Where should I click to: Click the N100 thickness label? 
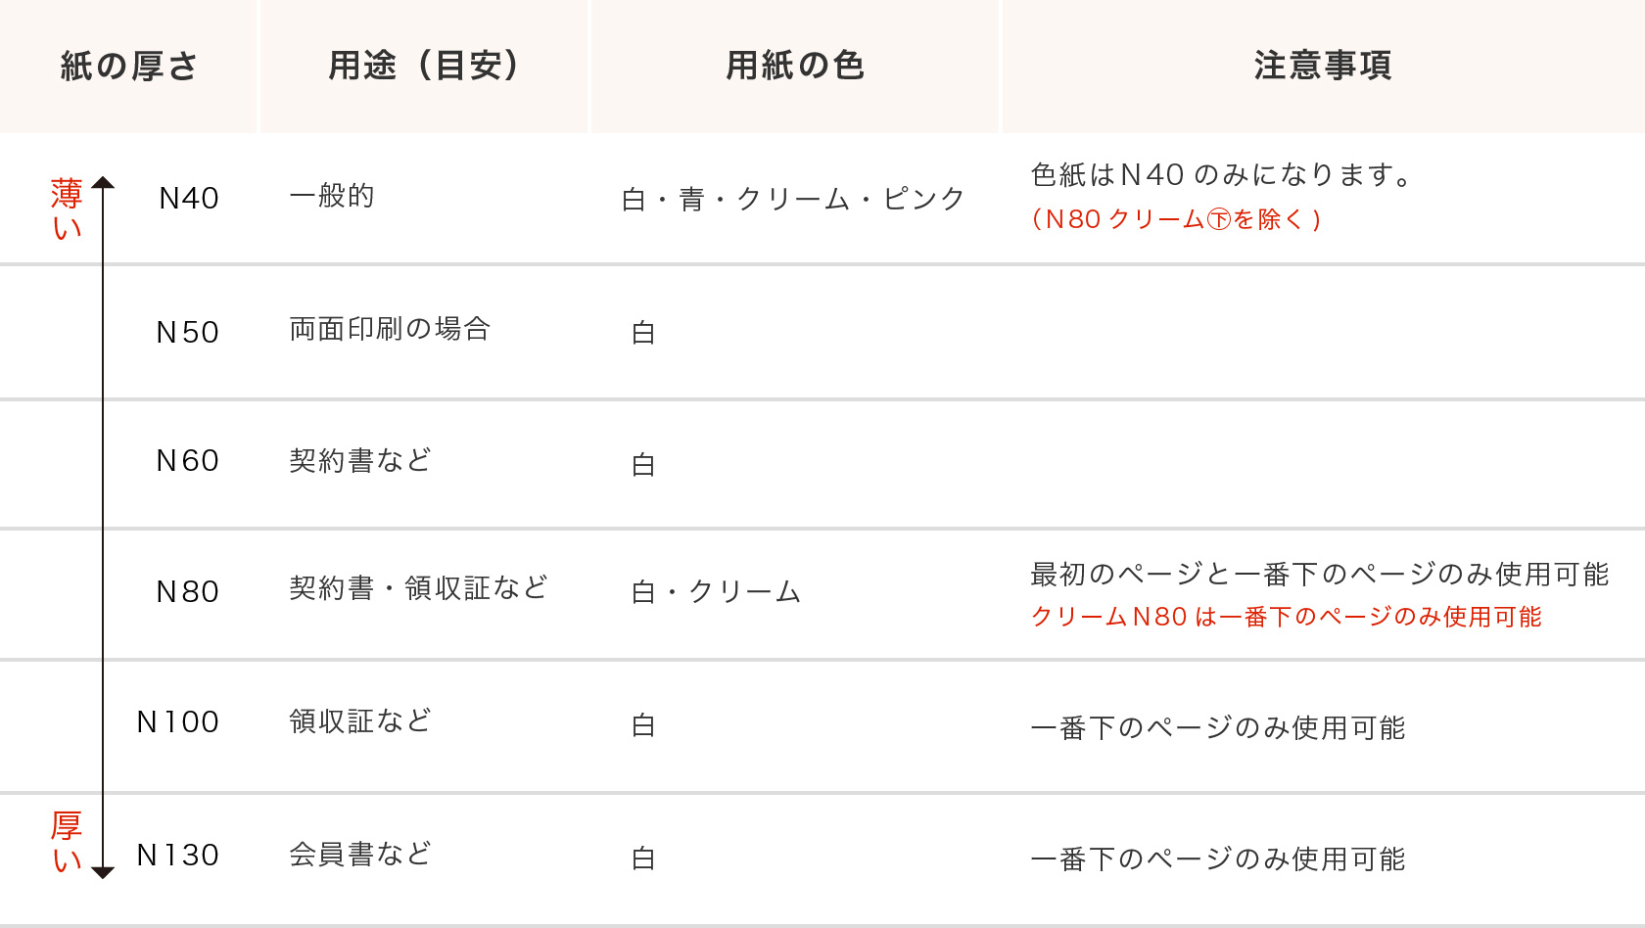tap(178, 722)
